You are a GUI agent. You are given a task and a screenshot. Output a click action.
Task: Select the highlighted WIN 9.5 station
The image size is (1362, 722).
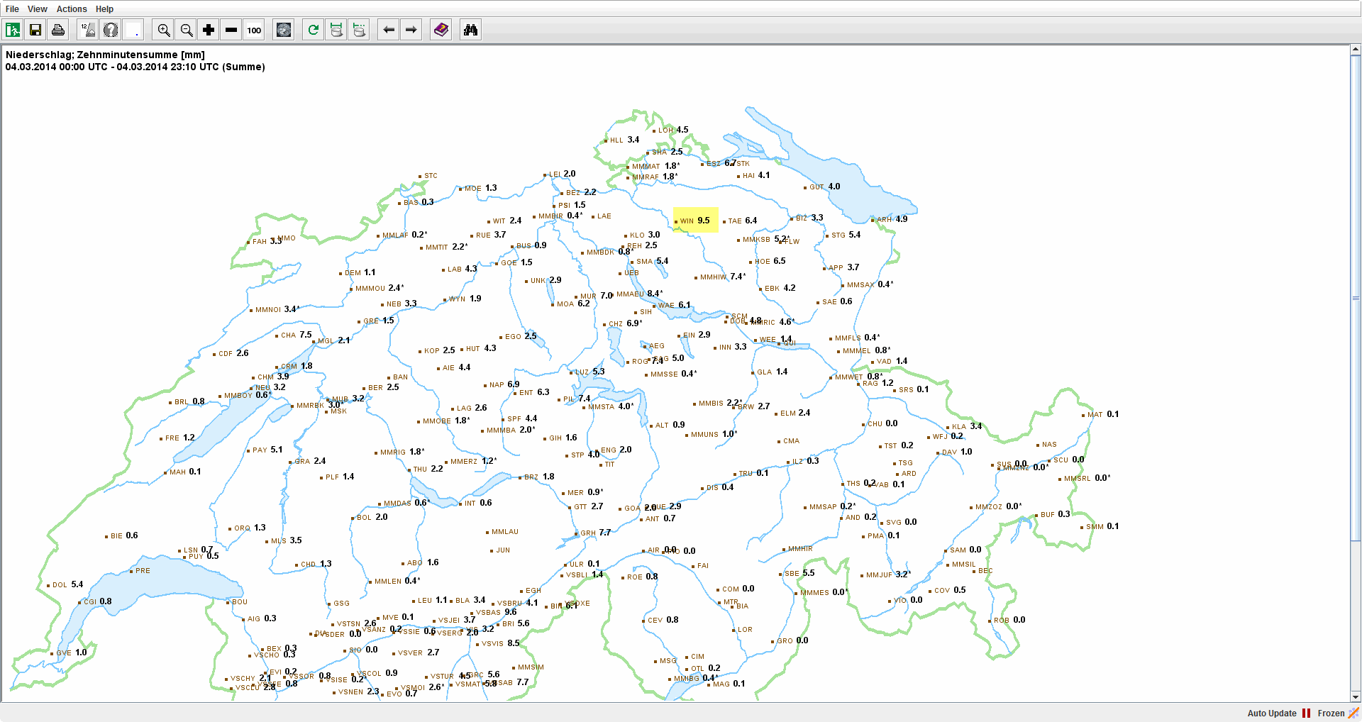coord(695,221)
